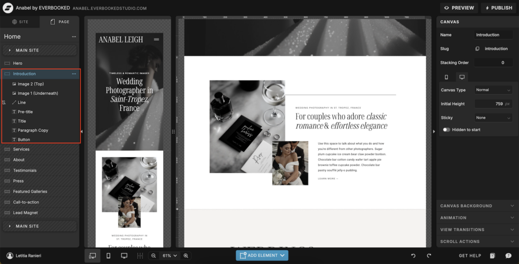Click the ADD ELEMENT button
Viewport: 519px width, 264px height.
[x=262, y=255]
